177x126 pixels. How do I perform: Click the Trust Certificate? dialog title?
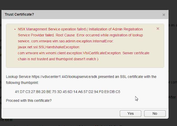pos(19,14)
